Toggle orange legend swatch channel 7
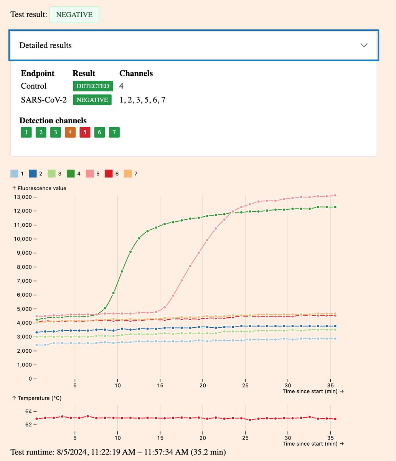Viewport: 396px width, 461px height. pyautogui.click(x=128, y=174)
